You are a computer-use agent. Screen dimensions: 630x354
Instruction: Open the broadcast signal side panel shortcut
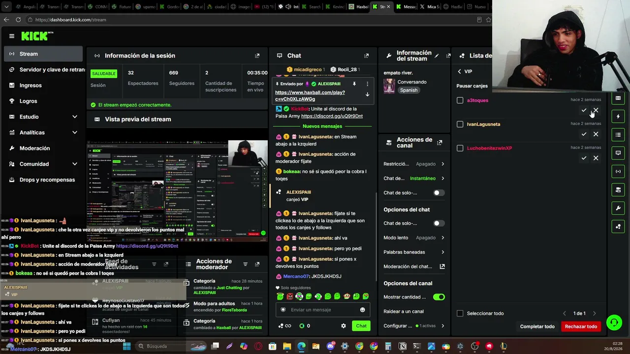point(618,172)
